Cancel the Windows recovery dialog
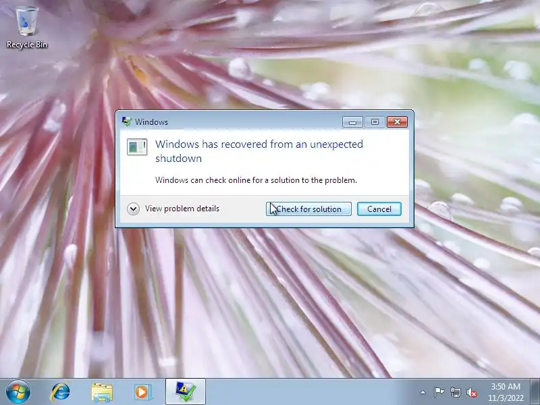This screenshot has width=540, height=405. coord(379,209)
